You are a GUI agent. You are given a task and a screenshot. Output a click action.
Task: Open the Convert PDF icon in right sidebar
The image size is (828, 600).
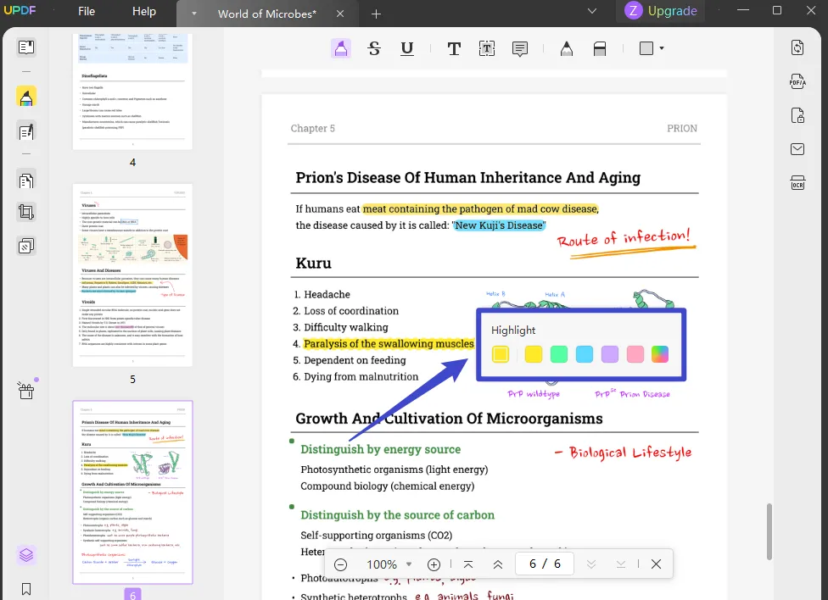point(797,47)
